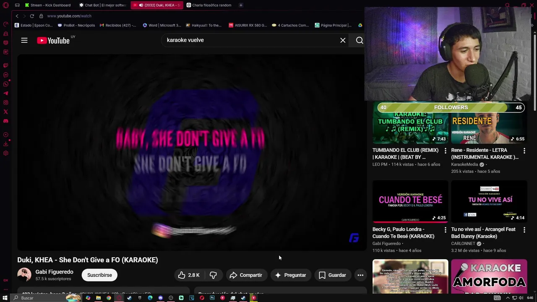Open options for Tu no vive así video

coord(524,230)
